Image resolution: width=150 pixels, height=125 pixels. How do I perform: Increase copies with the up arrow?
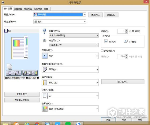click(127, 30)
